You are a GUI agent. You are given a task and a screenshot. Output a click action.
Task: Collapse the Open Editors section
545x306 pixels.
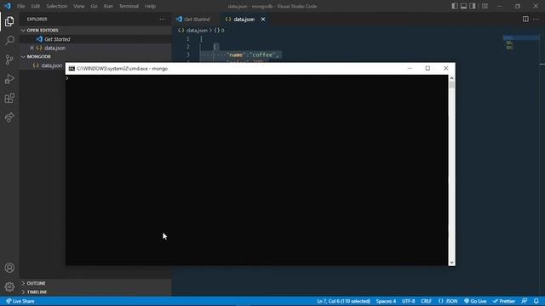pos(43,31)
